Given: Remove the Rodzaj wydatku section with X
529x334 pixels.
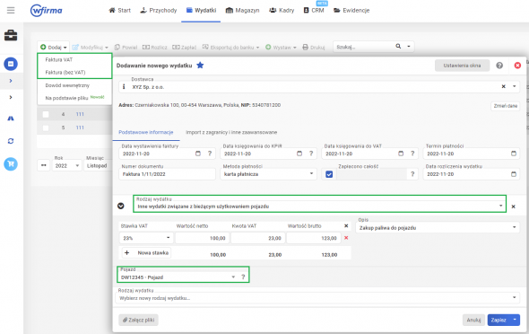Looking at the screenshot, I should (513, 207).
